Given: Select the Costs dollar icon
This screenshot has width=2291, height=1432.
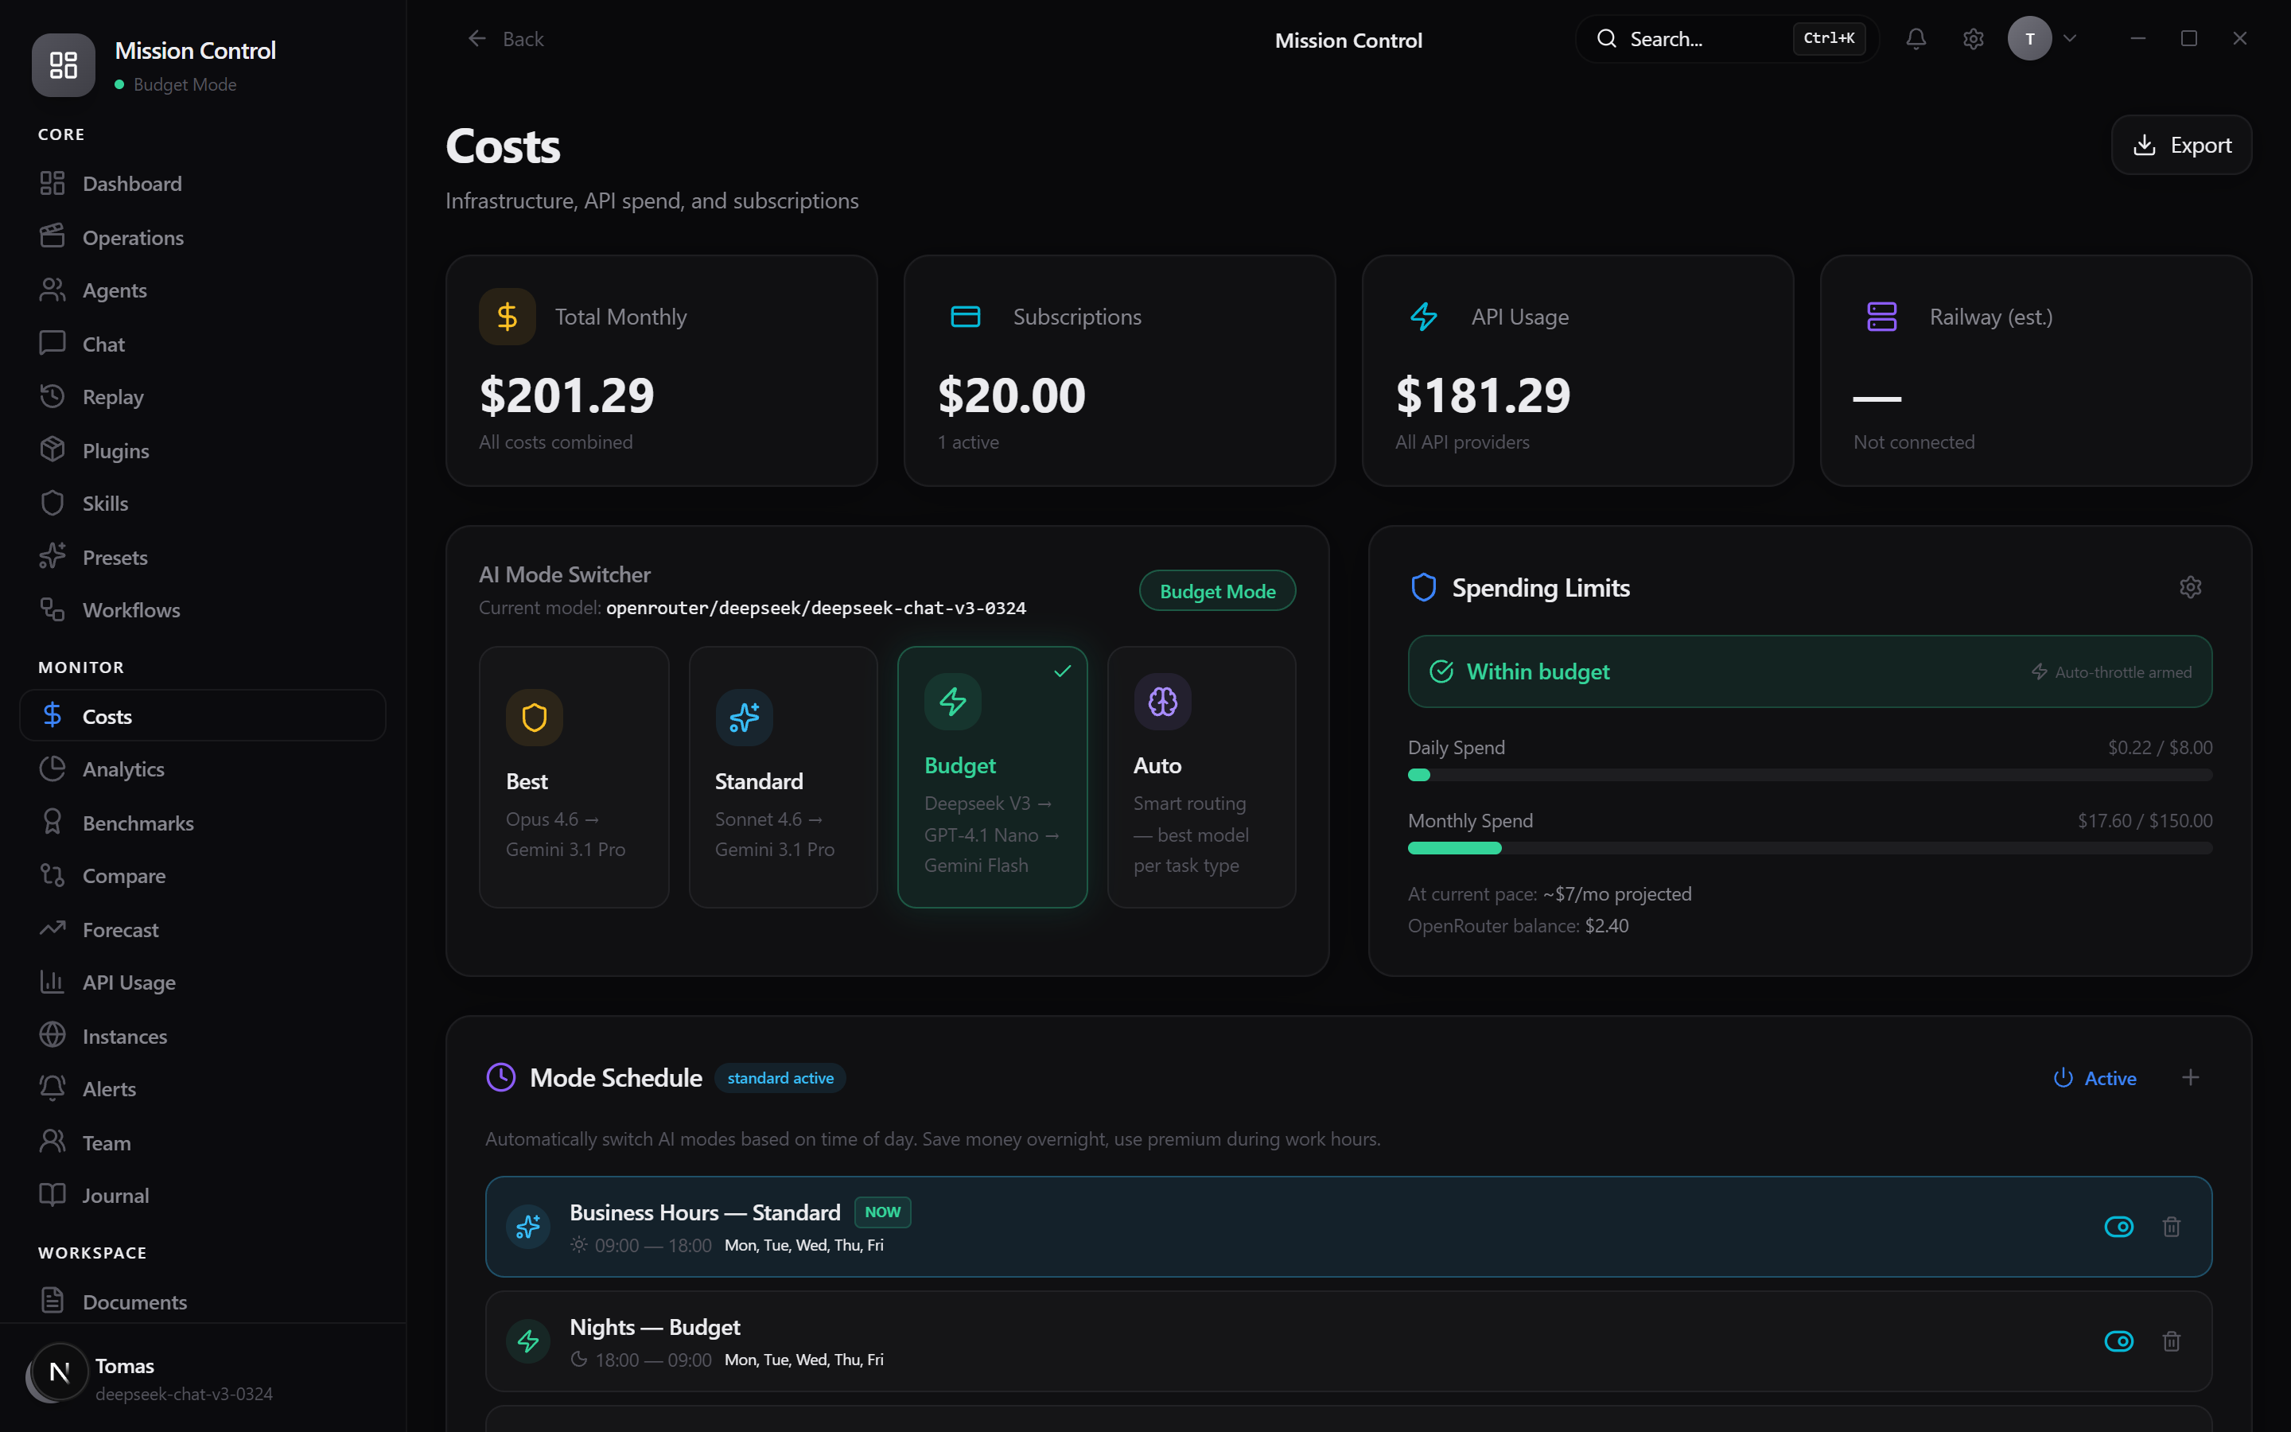Looking at the screenshot, I should pos(53,716).
